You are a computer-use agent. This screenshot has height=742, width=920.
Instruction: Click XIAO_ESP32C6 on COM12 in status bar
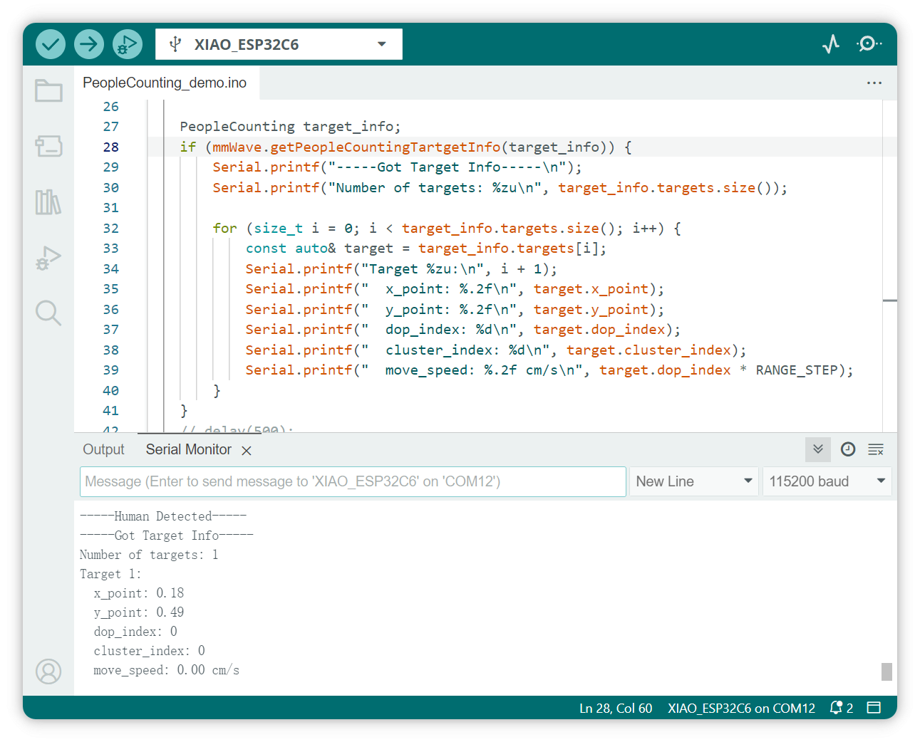[741, 708]
